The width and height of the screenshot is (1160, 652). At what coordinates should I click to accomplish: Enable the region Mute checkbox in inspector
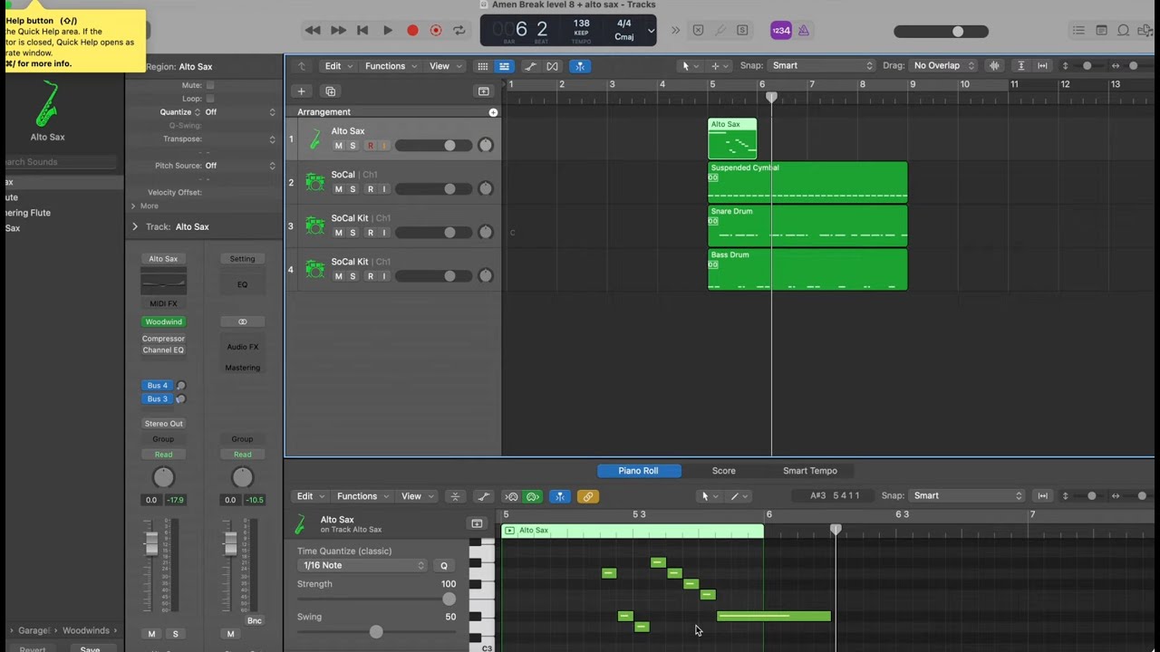point(210,85)
